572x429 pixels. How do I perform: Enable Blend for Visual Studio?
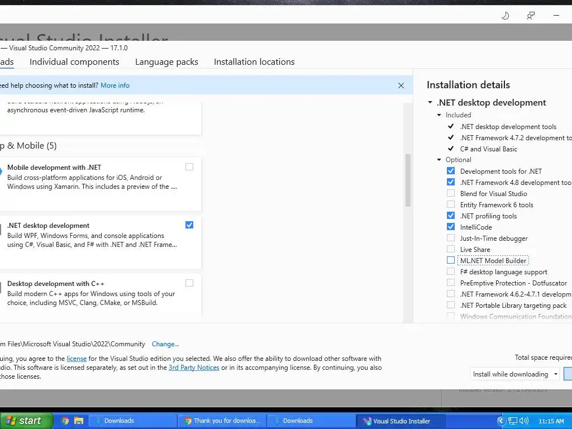(451, 193)
